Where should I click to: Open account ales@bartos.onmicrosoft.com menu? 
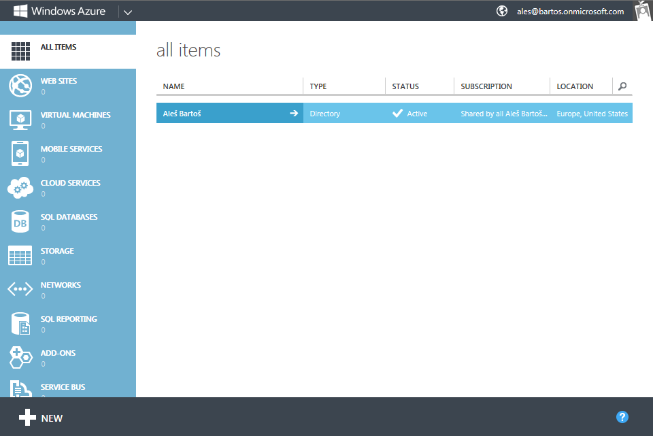[570, 12]
